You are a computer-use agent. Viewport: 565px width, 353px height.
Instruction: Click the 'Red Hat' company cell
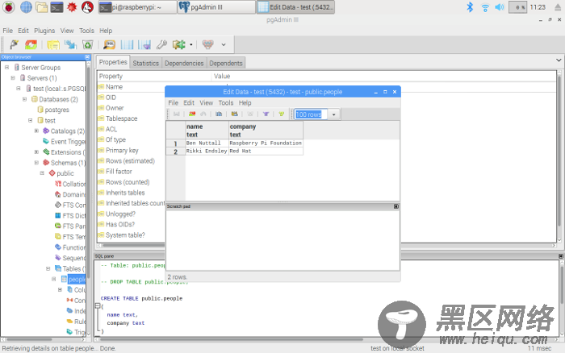click(x=266, y=152)
